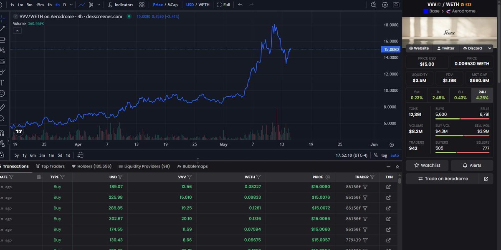This screenshot has width=501, height=250.
Task: Open the go to date calendar icon
Action: tap(80, 155)
